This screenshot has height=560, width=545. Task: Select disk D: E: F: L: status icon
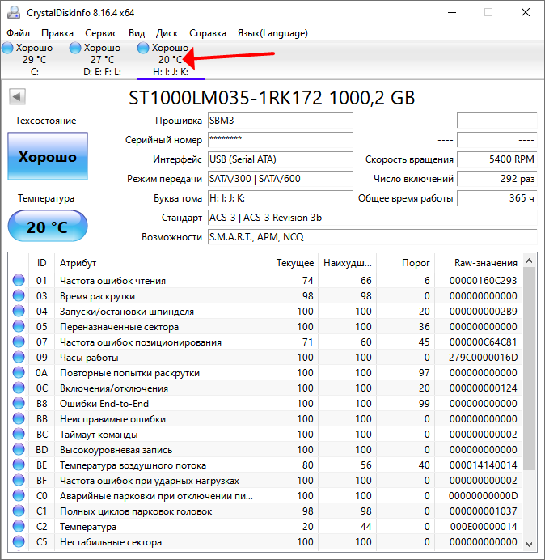(x=75, y=48)
